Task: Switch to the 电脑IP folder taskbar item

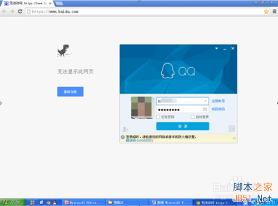Action: (127, 203)
